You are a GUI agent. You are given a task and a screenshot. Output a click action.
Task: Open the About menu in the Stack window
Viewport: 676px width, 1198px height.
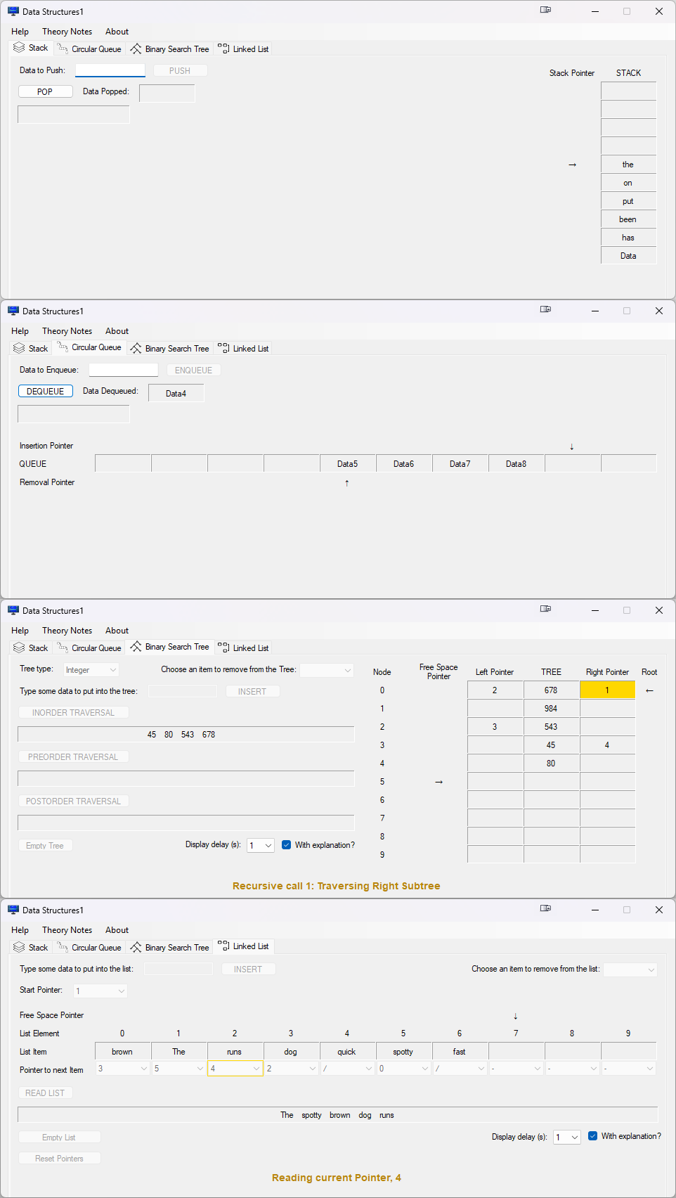pos(117,32)
